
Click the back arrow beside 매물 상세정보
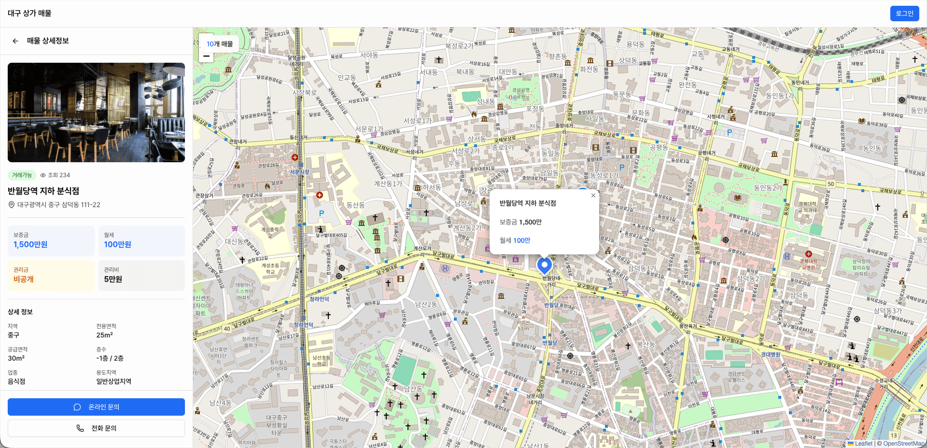pos(15,41)
